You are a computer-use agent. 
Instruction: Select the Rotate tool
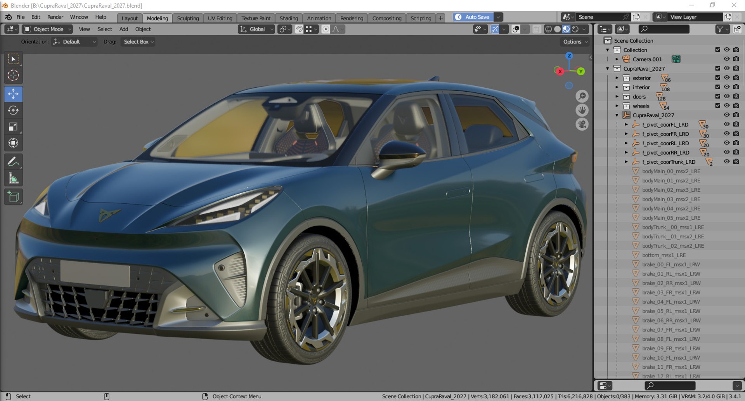(x=13, y=110)
